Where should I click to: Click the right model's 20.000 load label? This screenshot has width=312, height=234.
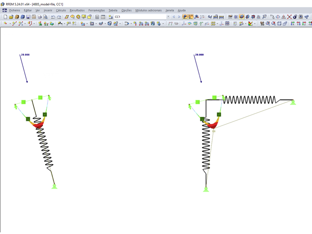(x=200, y=55)
